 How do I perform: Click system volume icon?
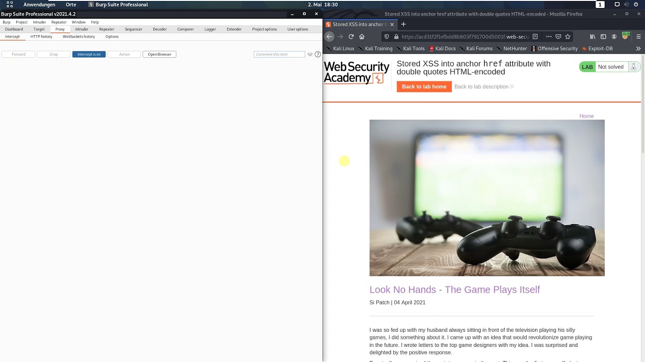[626, 5]
